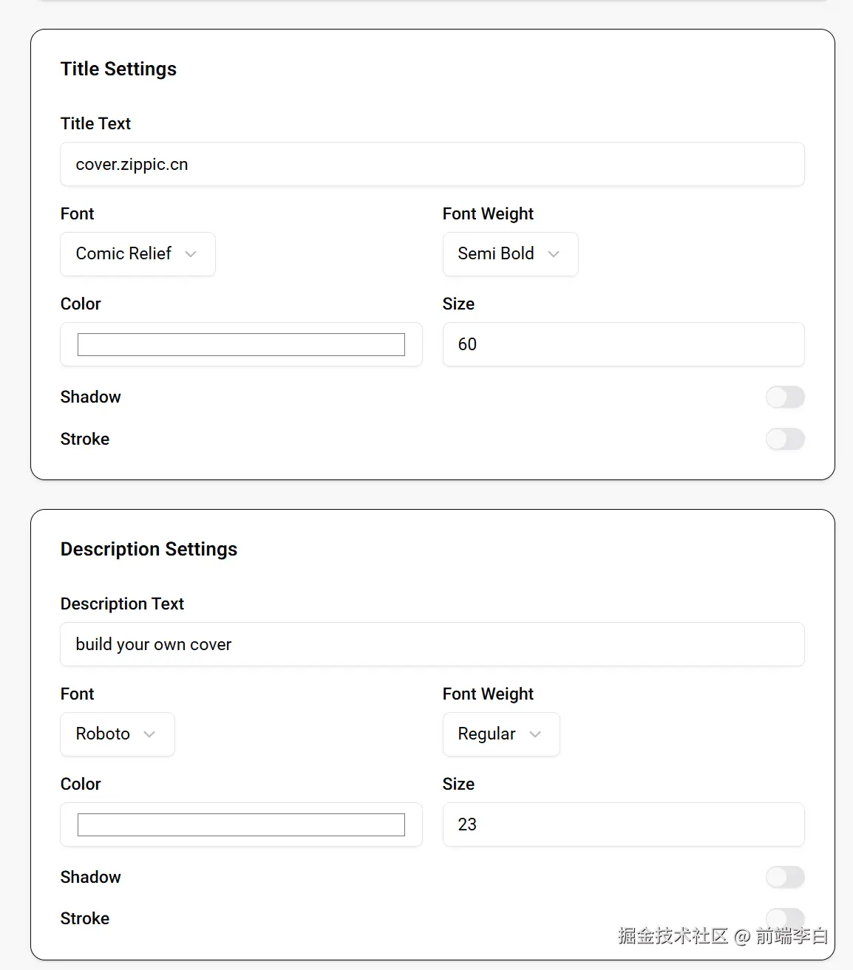Screen dimensions: 853x970
Task: Toggle the Description Shadow switch
Action: (x=785, y=877)
